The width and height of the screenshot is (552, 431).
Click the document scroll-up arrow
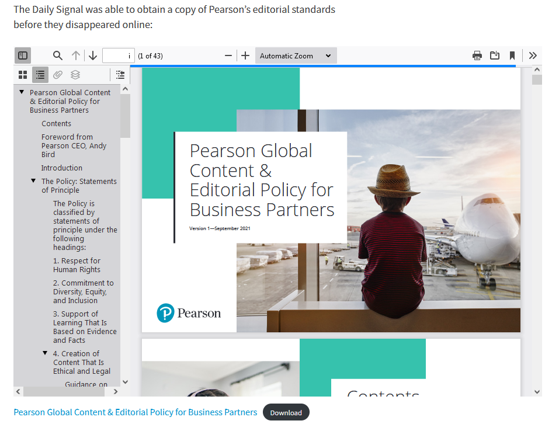point(537,69)
